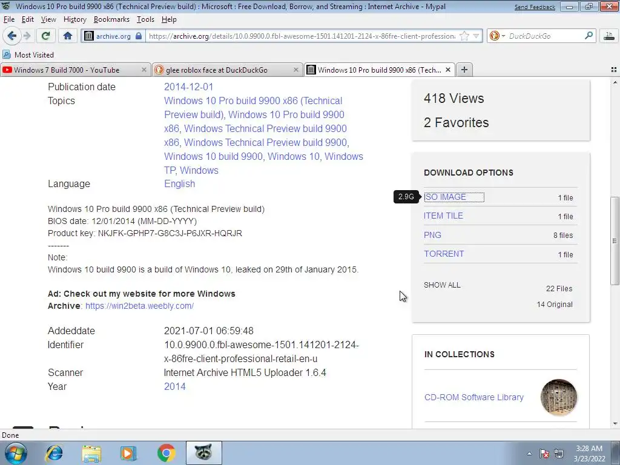
Task: Download the ISO IMAGE file
Action: [x=445, y=197]
